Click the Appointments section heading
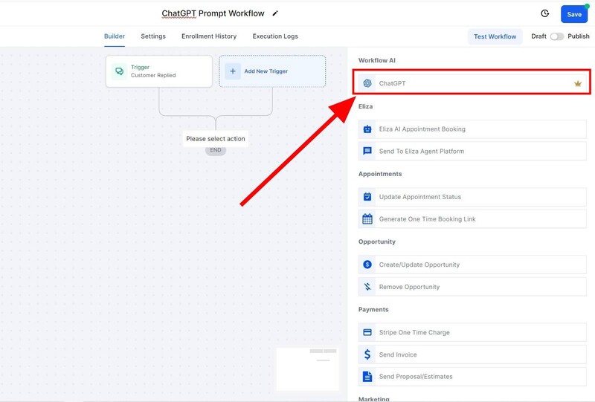Screen dimensions: 595x402 380,174
